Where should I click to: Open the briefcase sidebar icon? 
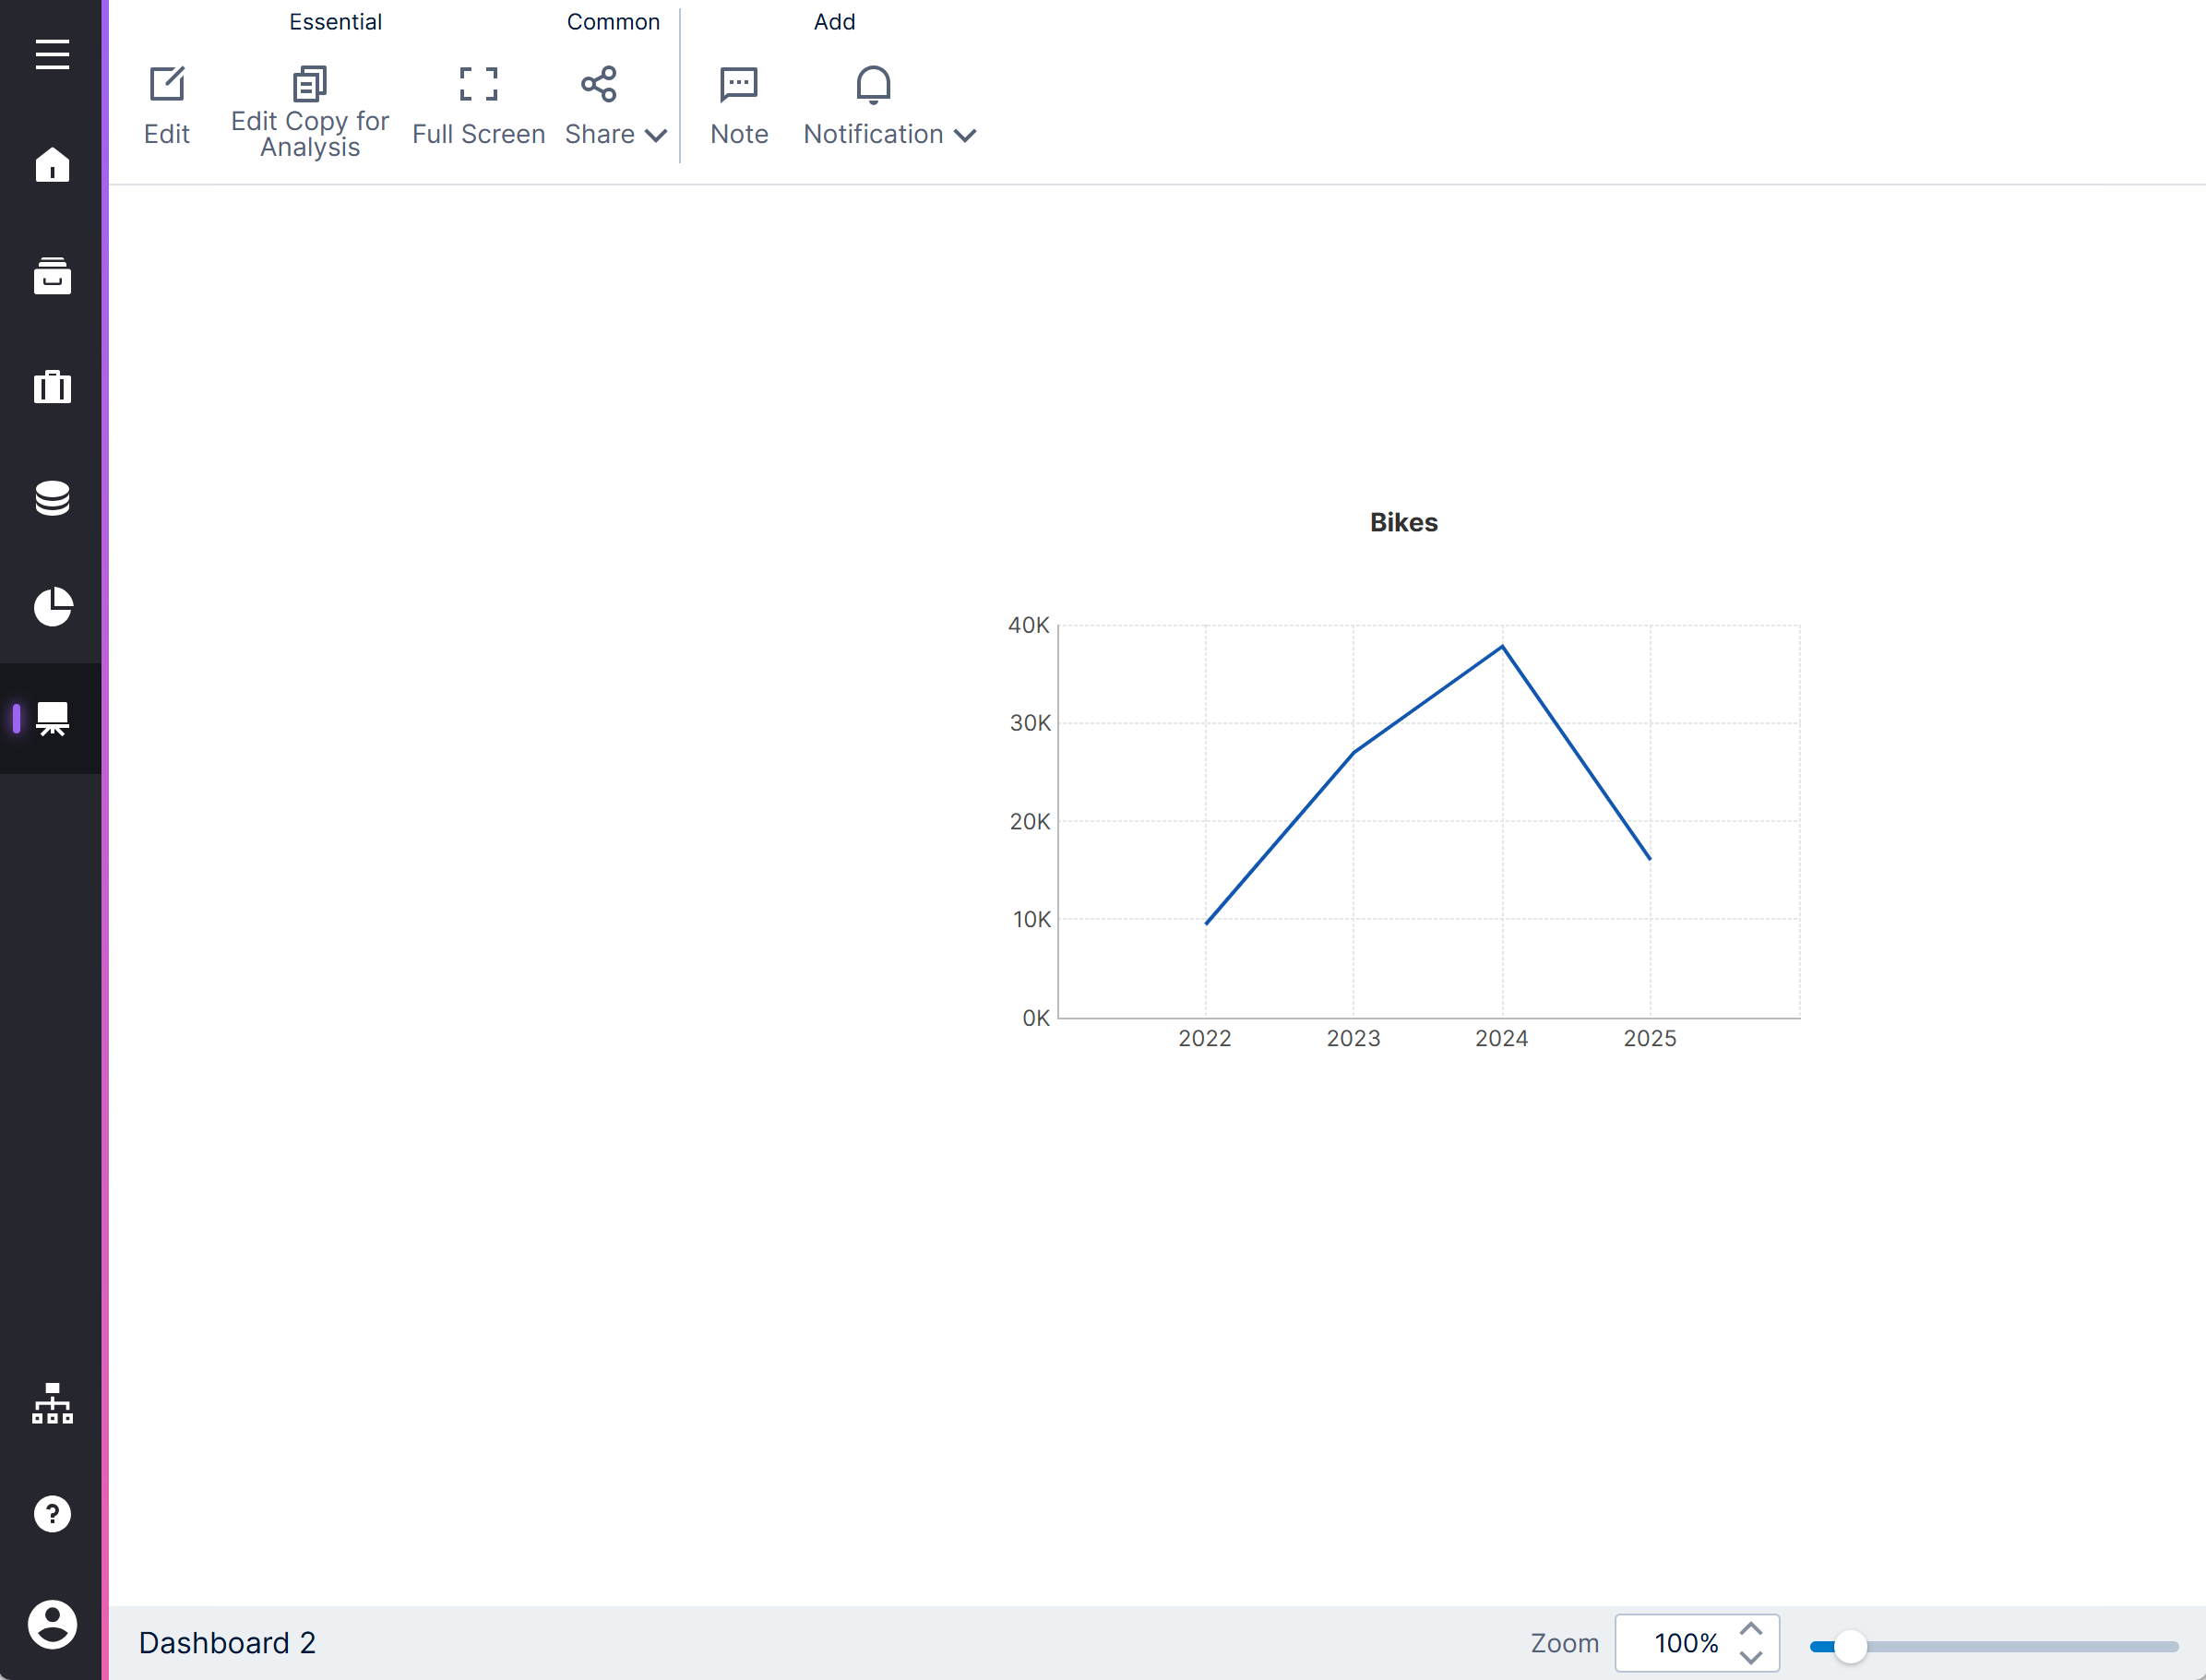(52, 386)
